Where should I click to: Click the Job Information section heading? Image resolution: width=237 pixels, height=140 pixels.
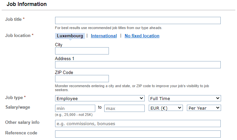tap(27, 4)
